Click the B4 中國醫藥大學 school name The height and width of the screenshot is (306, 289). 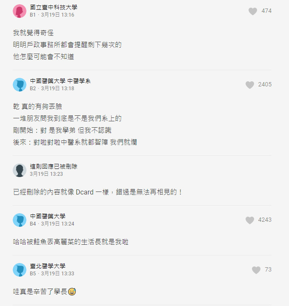pyautogui.click(x=48, y=216)
